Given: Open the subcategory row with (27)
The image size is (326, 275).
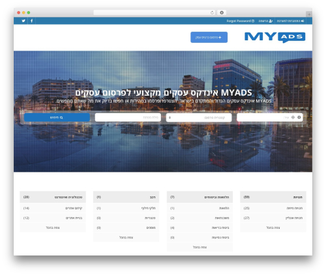Looking at the screenshot, I should [x=273, y=218].
